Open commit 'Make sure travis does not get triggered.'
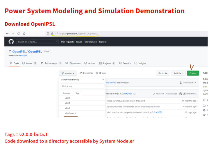Screen dimensions: 218x163 (x=126, y=101)
